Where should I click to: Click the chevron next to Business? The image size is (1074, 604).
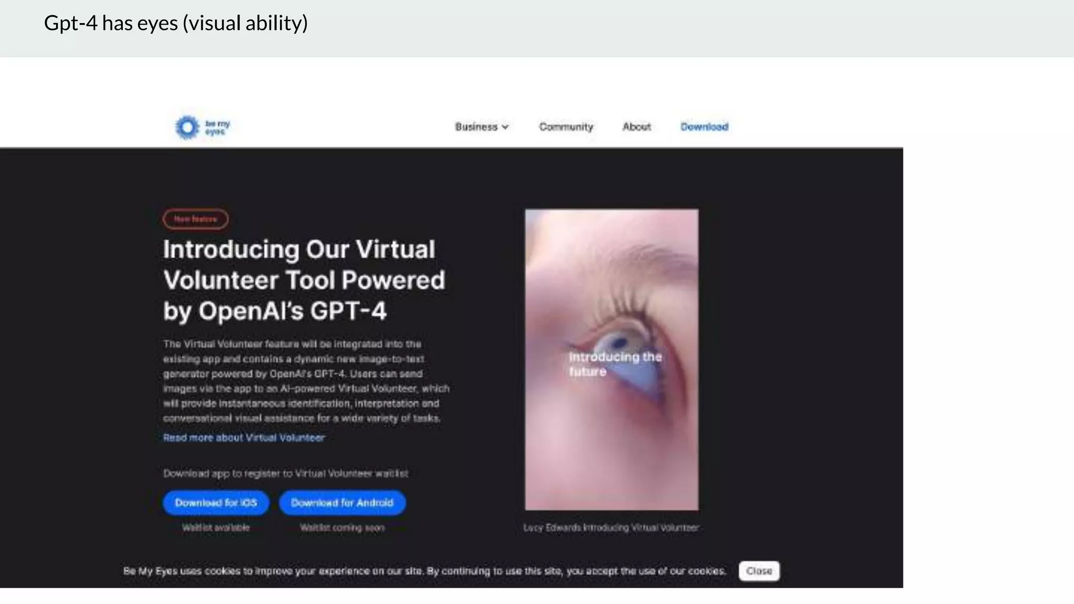pos(505,127)
